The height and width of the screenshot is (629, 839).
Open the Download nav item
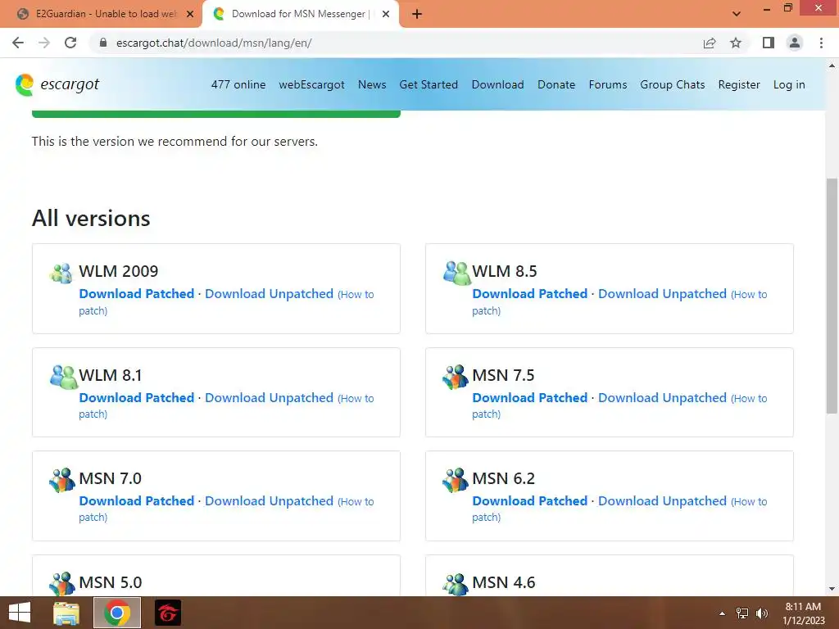tap(497, 84)
